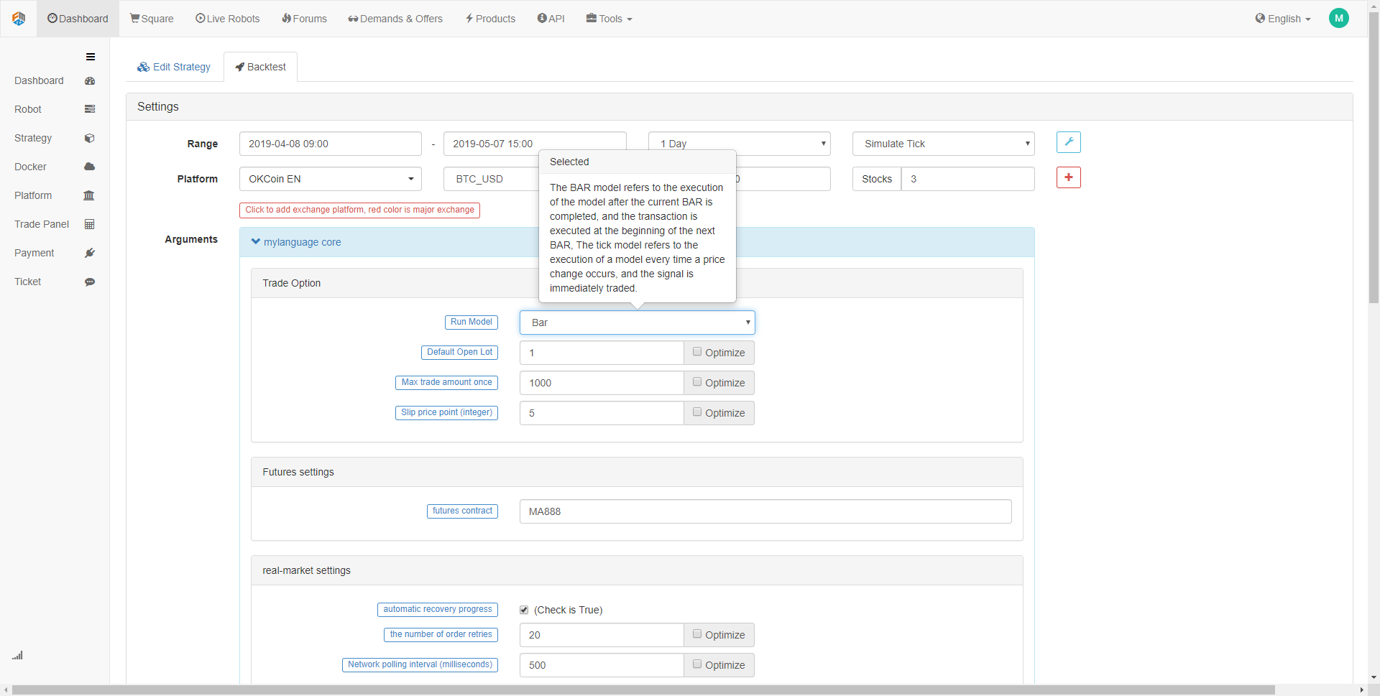Click the futures contract MA888 field

click(x=765, y=511)
